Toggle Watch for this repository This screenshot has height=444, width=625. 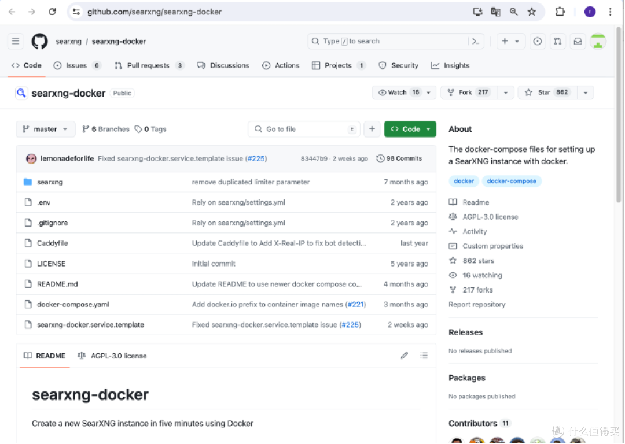point(398,92)
